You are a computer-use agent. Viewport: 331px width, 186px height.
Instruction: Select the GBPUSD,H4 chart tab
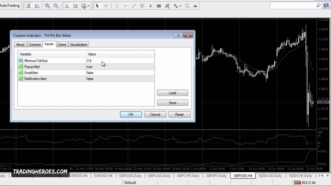click(243, 176)
